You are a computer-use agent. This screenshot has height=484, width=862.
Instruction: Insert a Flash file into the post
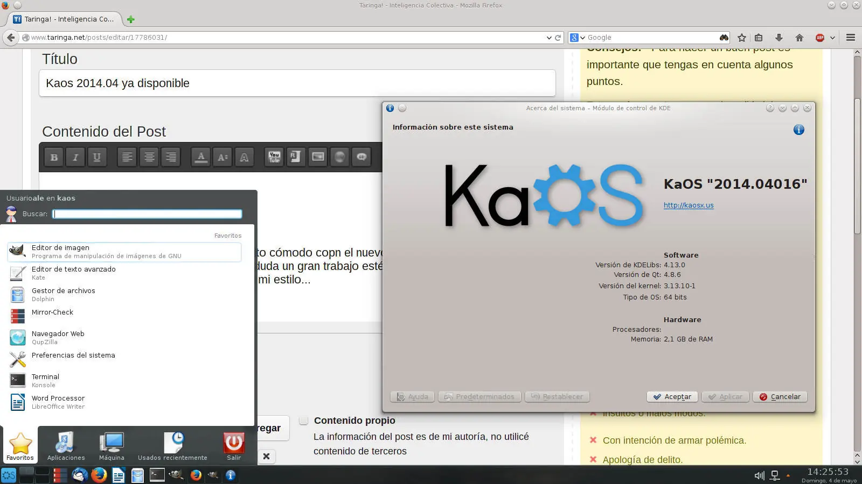coord(296,157)
